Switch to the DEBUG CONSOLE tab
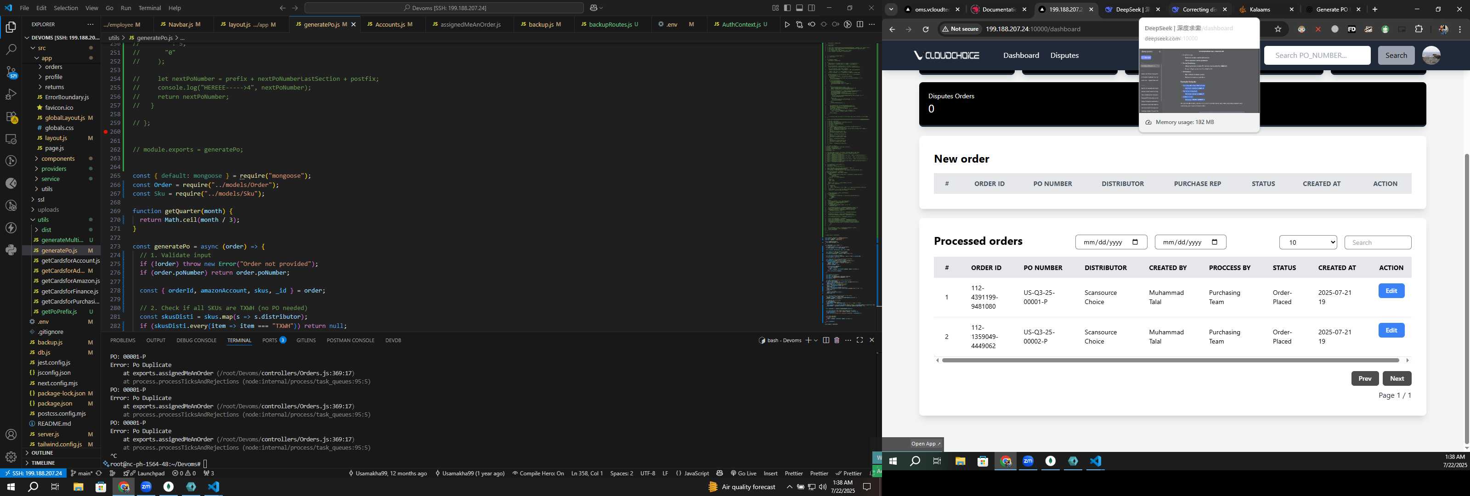This screenshot has height=496, width=1470. pos(196,340)
